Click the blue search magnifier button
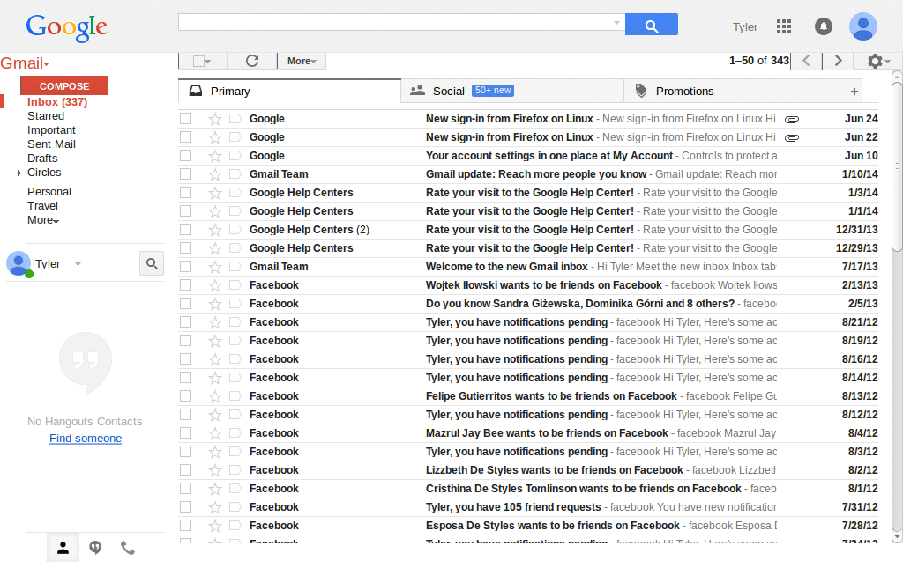 pyautogui.click(x=652, y=25)
